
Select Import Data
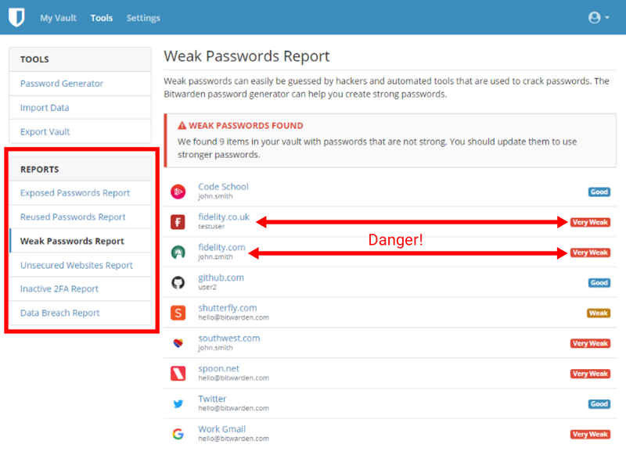(x=45, y=108)
